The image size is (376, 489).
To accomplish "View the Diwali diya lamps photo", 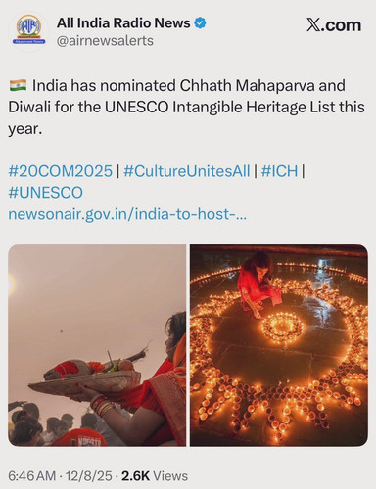I will pos(279,345).
